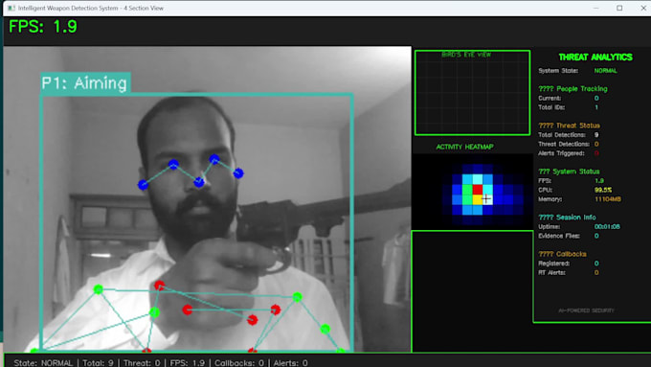
Task: Click the 'Threat Status' section header
Action: tap(569, 126)
